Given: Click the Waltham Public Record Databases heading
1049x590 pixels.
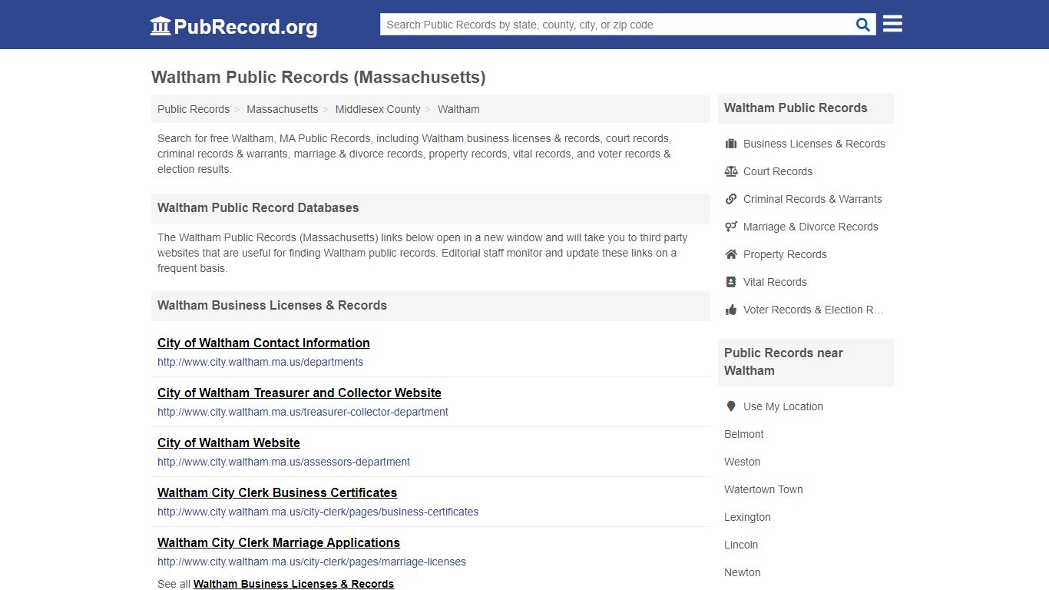Looking at the screenshot, I should click(x=258, y=207).
